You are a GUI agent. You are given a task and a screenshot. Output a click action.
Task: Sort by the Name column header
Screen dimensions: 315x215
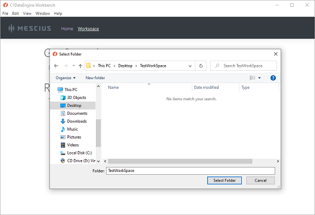[x=114, y=88]
